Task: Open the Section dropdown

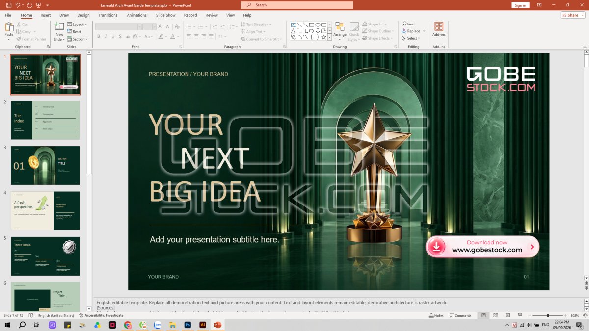Action: point(78,39)
